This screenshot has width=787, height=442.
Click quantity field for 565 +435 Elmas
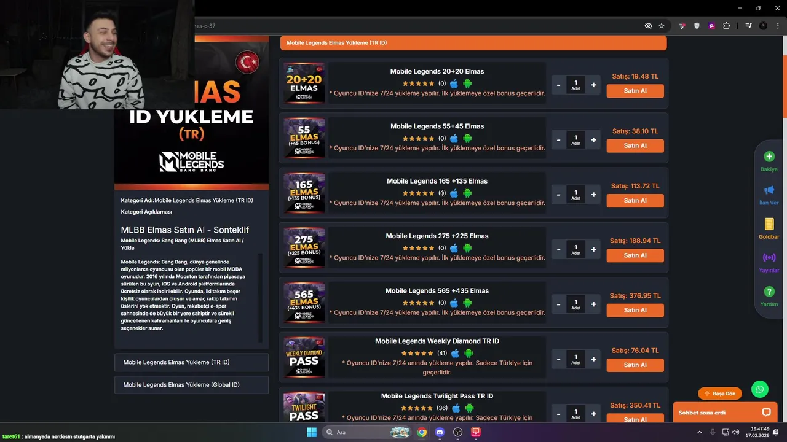pyautogui.click(x=575, y=304)
